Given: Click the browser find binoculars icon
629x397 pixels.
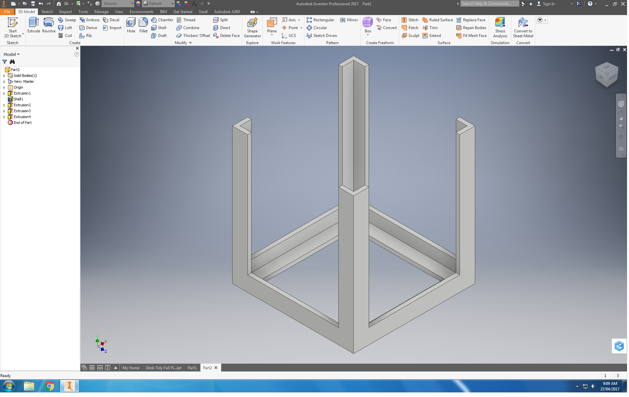Looking at the screenshot, I should [12, 62].
